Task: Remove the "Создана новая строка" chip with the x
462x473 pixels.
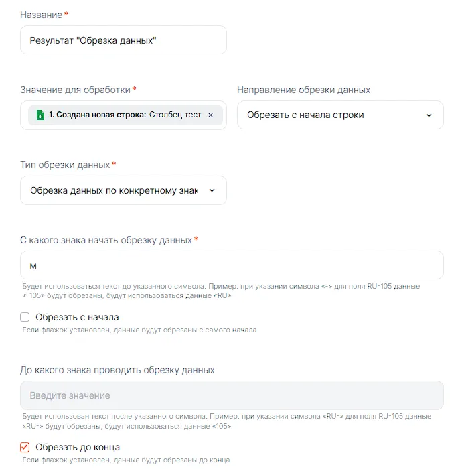Action: (210, 115)
